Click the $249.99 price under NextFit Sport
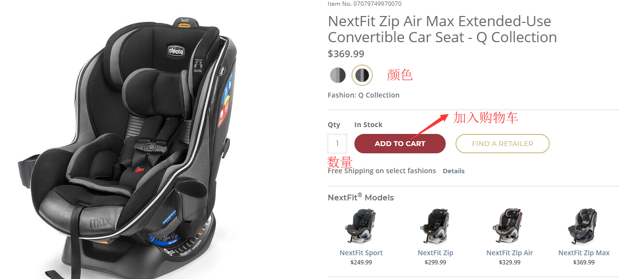This screenshot has width=630, height=279. [x=361, y=263]
